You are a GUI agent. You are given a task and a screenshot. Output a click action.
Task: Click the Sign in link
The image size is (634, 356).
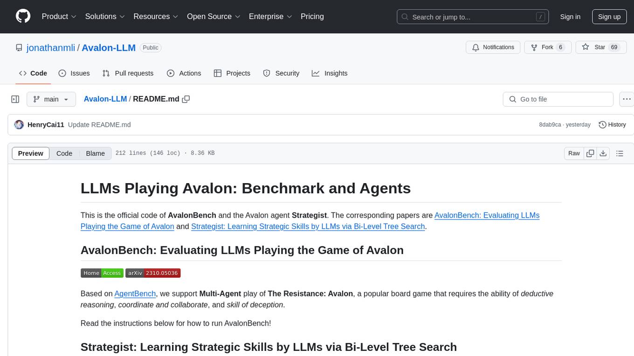pos(570,17)
